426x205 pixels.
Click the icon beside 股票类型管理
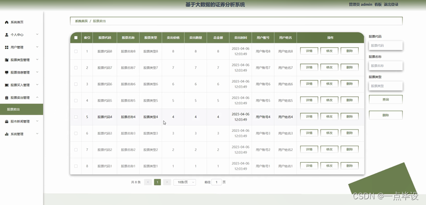coord(7,60)
